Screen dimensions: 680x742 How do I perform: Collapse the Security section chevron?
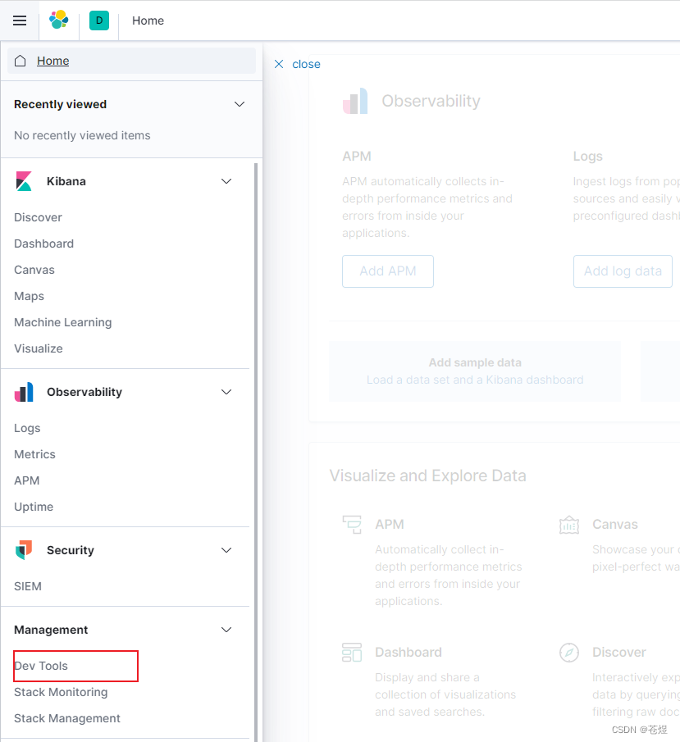pos(226,550)
